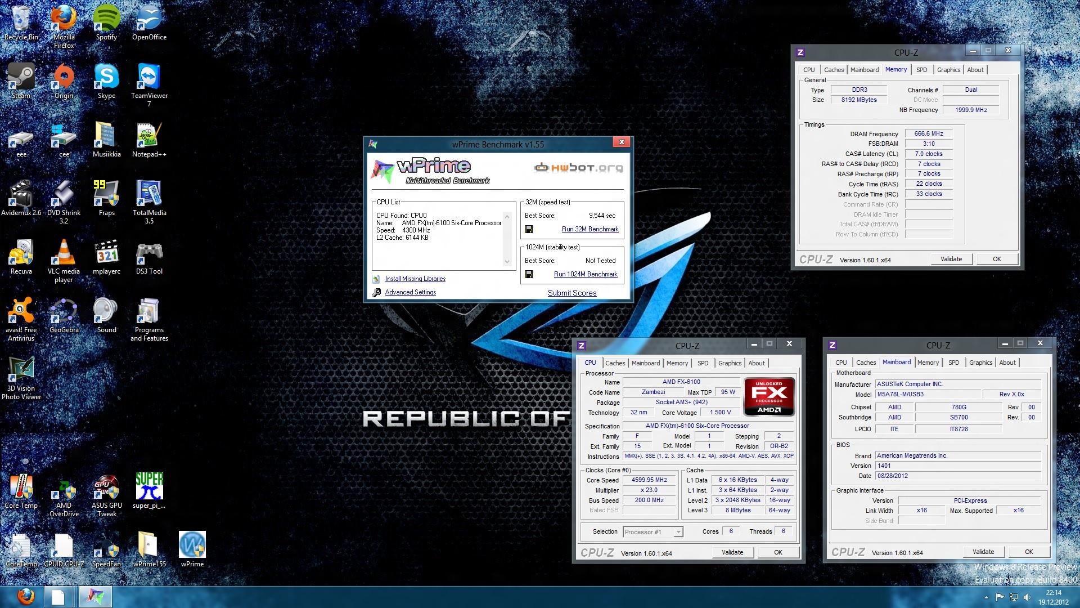The width and height of the screenshot is (1080, 608).
Task: Select the wPrime desktop shortcut icon
Action: pyautogui.click(x=192, y=550)
